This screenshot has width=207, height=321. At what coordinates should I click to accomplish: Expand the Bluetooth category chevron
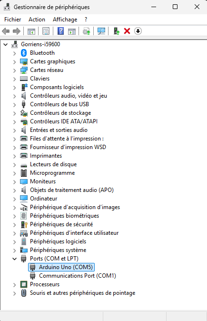(x=14, y=53)
